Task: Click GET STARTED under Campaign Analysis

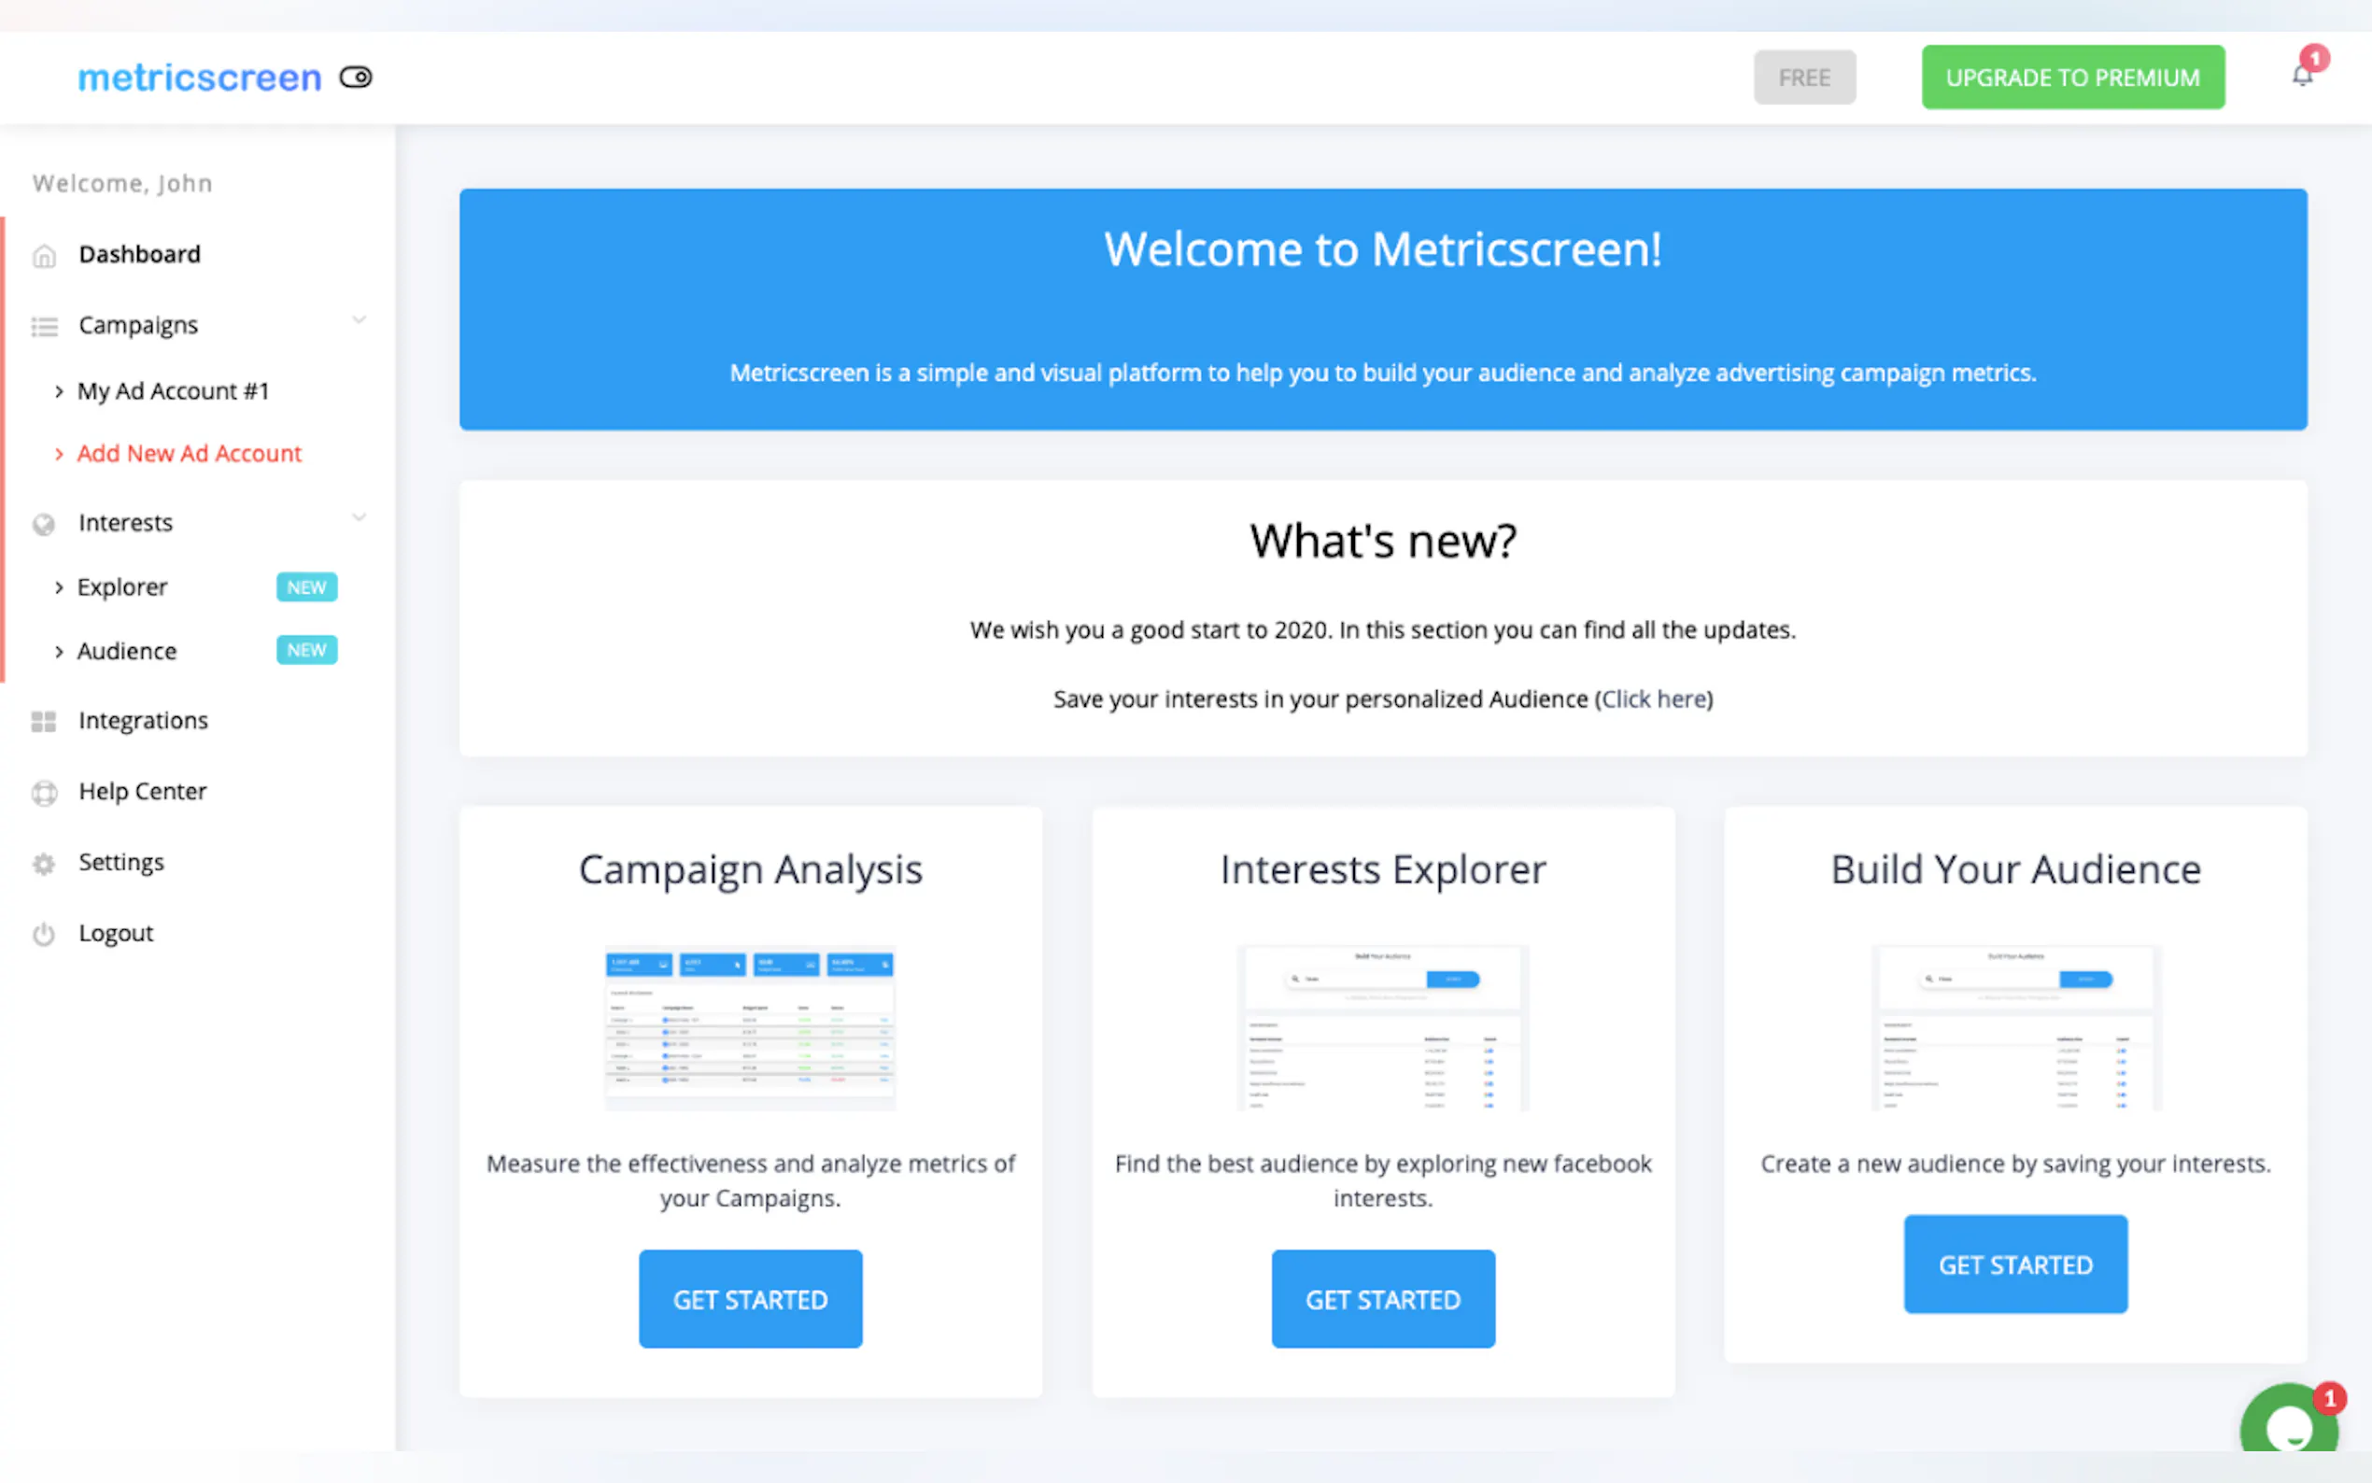Action: [750, 1299]
